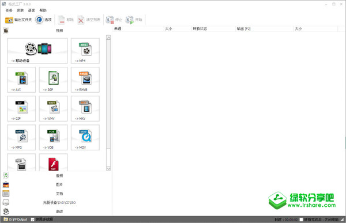Toggle the multi-threading checkbox in status bar
The width and height of the screenshot is (346, 223).
(33, 220)
